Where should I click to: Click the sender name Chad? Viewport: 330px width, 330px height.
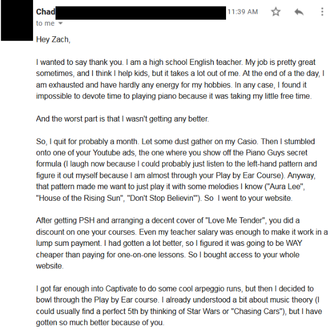[x=46, y=12]
